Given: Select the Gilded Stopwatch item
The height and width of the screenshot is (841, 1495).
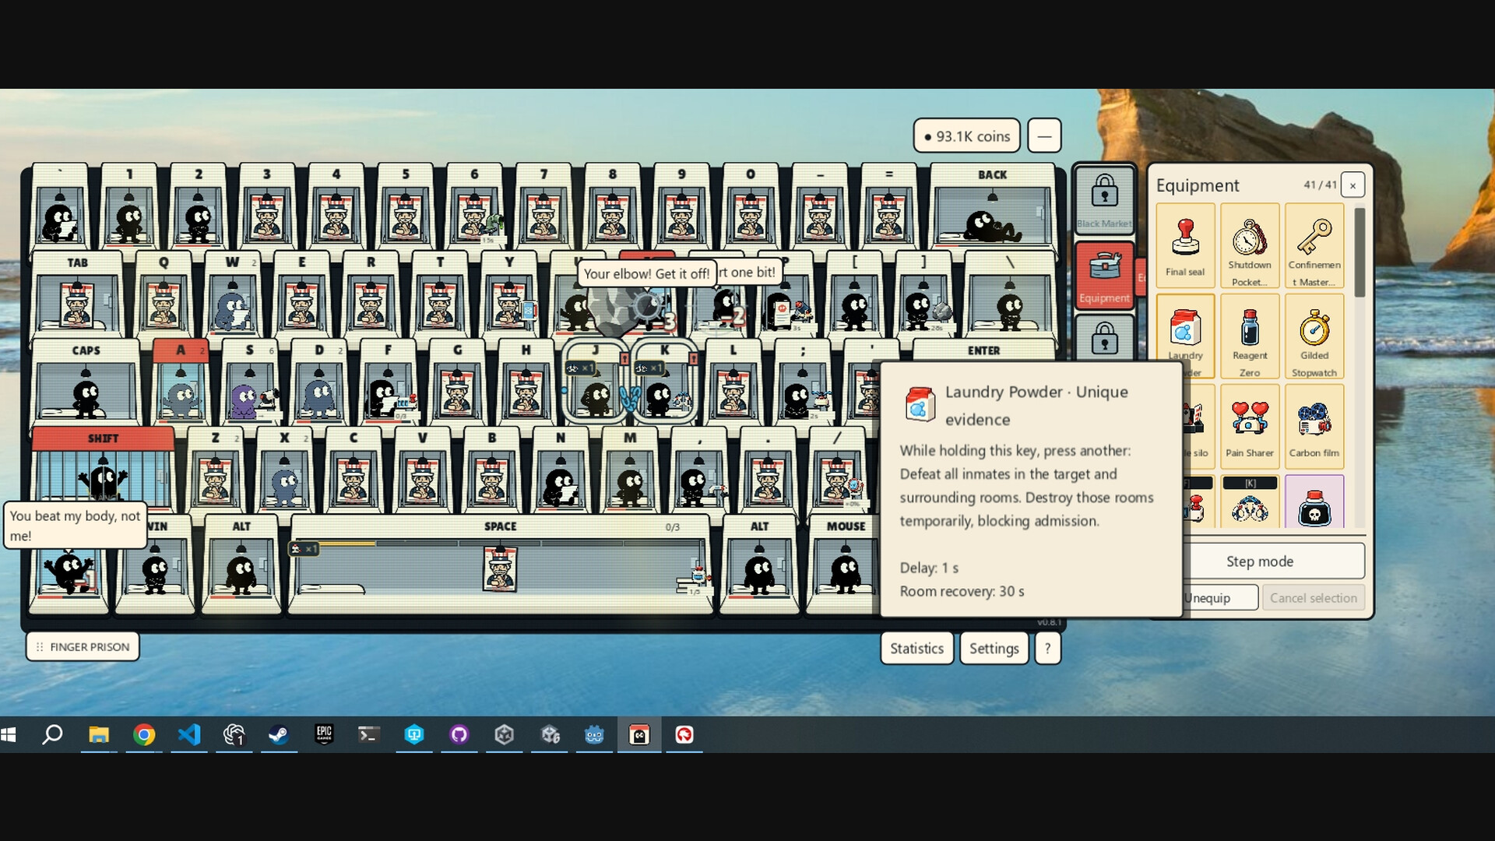Looking at the screenshot, I should pos(1314,336).
